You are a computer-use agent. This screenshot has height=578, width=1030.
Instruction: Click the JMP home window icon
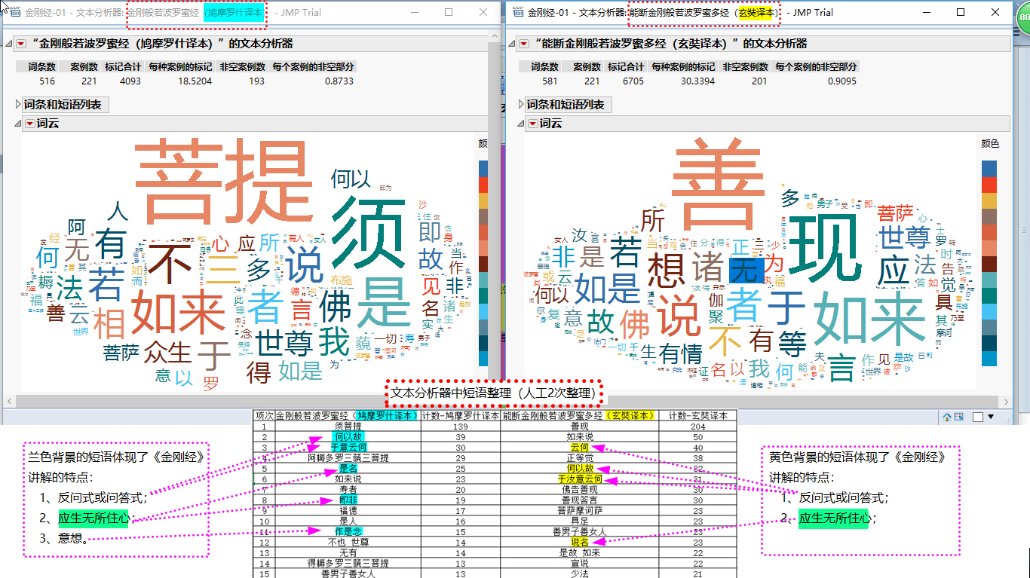tap(946, 417)
